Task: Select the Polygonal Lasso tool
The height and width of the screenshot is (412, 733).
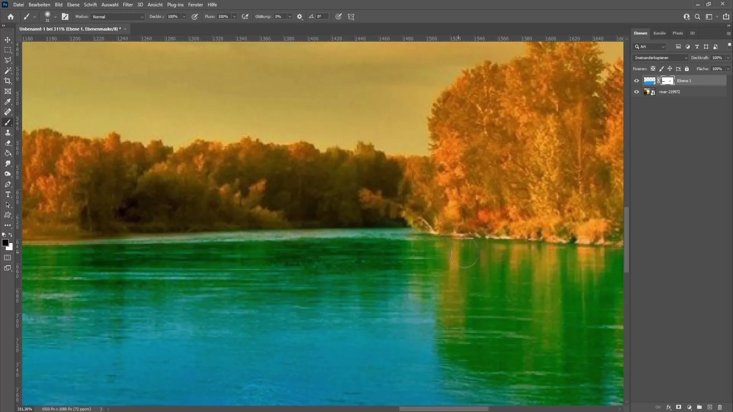Action: click(x=8, y=60)
